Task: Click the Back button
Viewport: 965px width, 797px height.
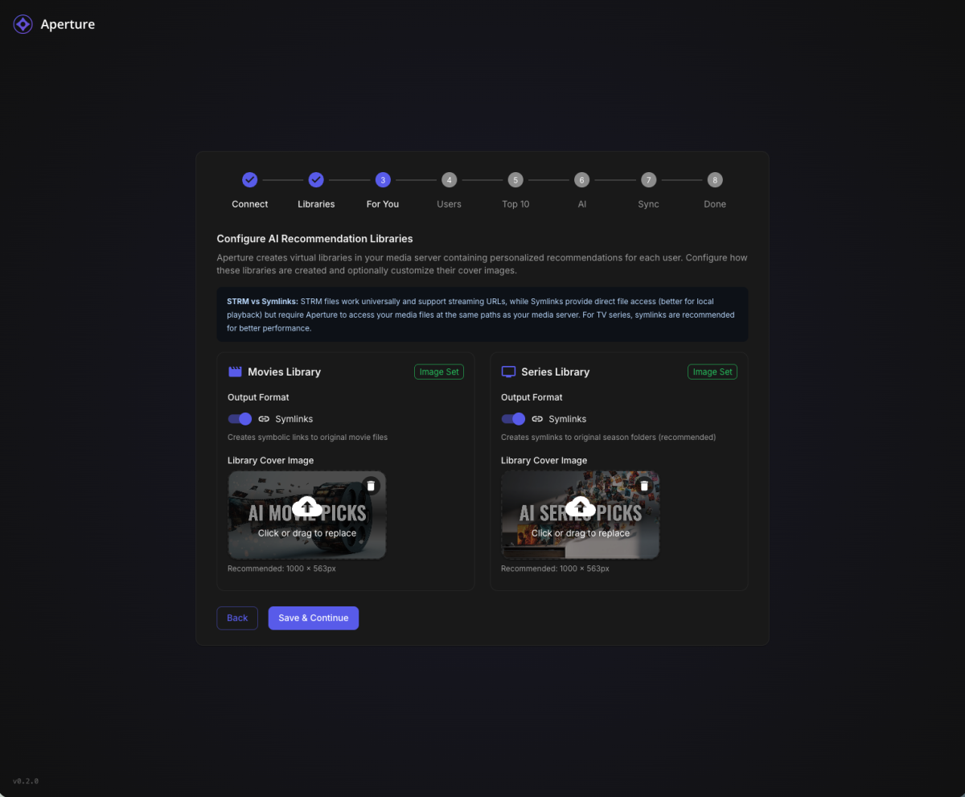Action: pos(236,618)
